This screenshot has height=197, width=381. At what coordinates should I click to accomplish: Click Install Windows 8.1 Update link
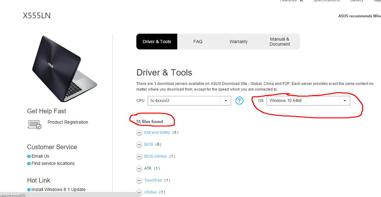[x=59, y=189]
